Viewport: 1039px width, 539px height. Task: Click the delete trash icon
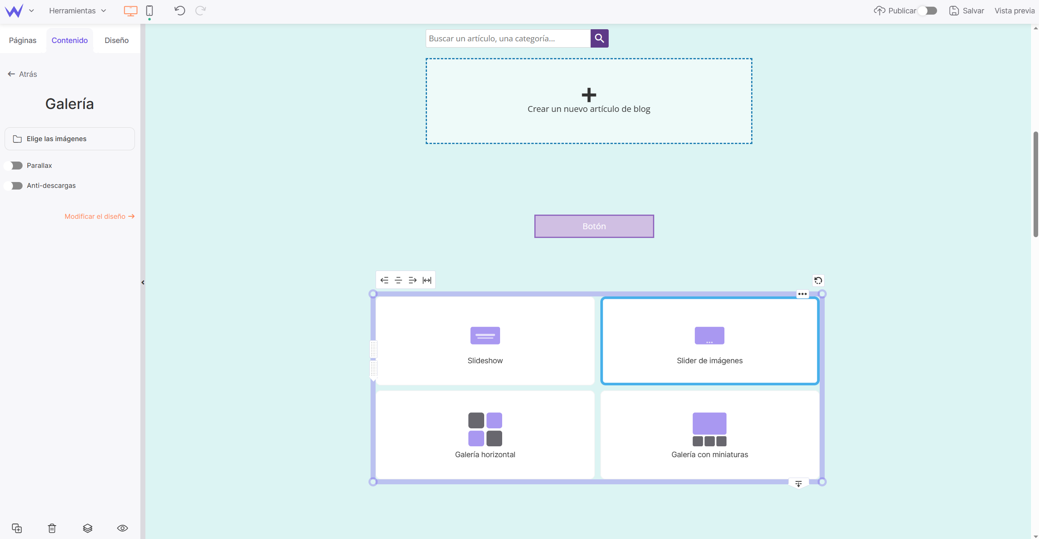pos(51,527)
